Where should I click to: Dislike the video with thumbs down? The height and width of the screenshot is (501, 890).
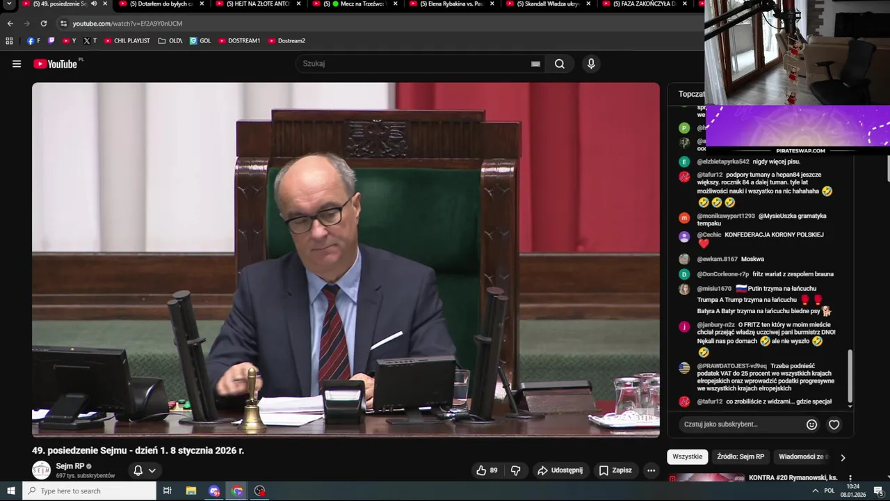coord(515,470)
